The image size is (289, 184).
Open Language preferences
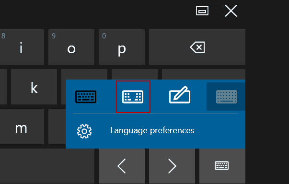point(152,131)
